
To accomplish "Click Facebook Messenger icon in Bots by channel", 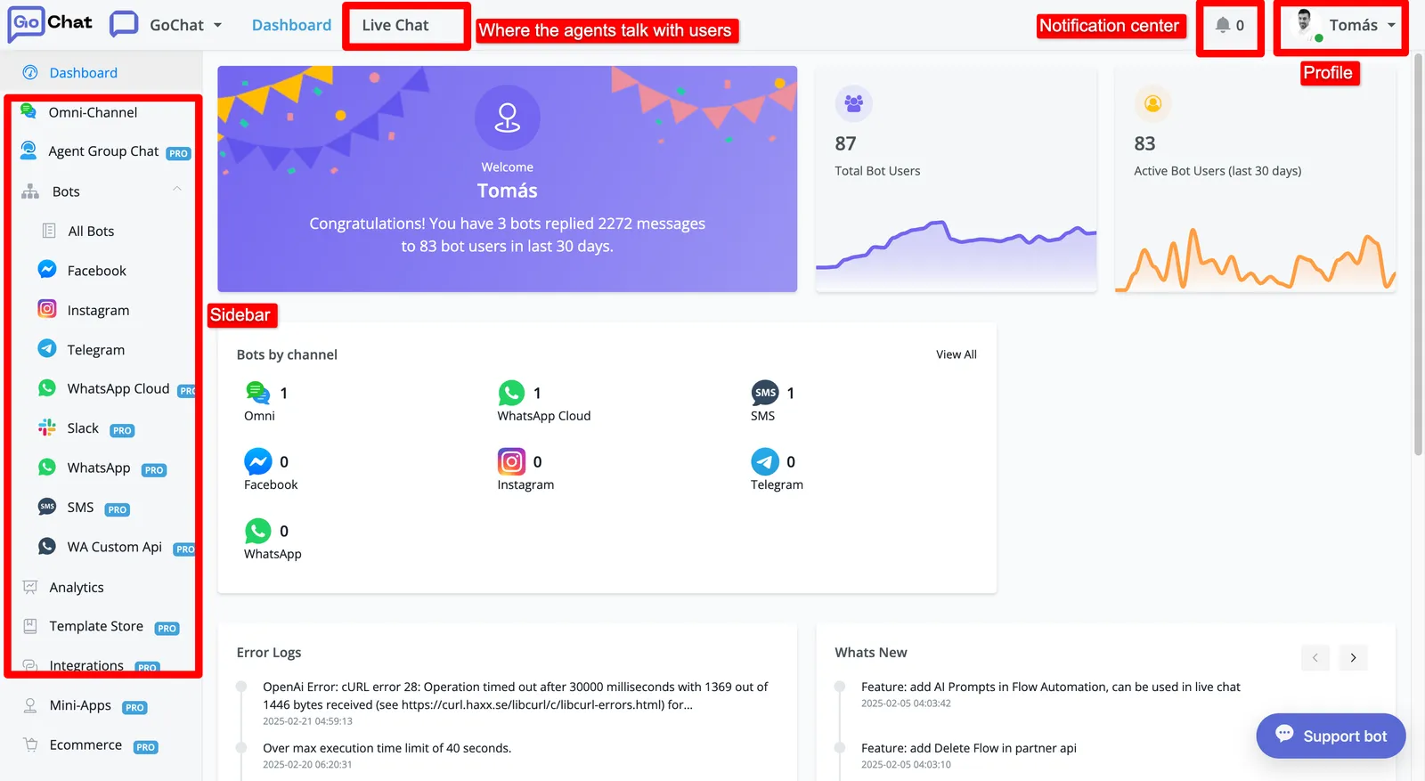I will tap(258, 461).
